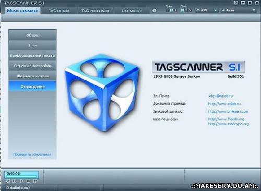
Task: Click the blue cube TagScanner logo
Action: click(x=103, y=93)
